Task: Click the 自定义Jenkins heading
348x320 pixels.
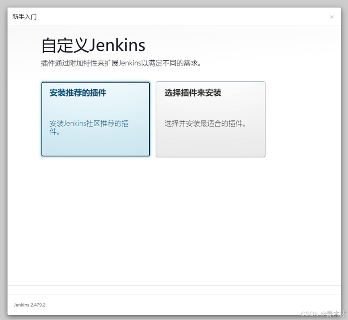Action: pos(93,45)
